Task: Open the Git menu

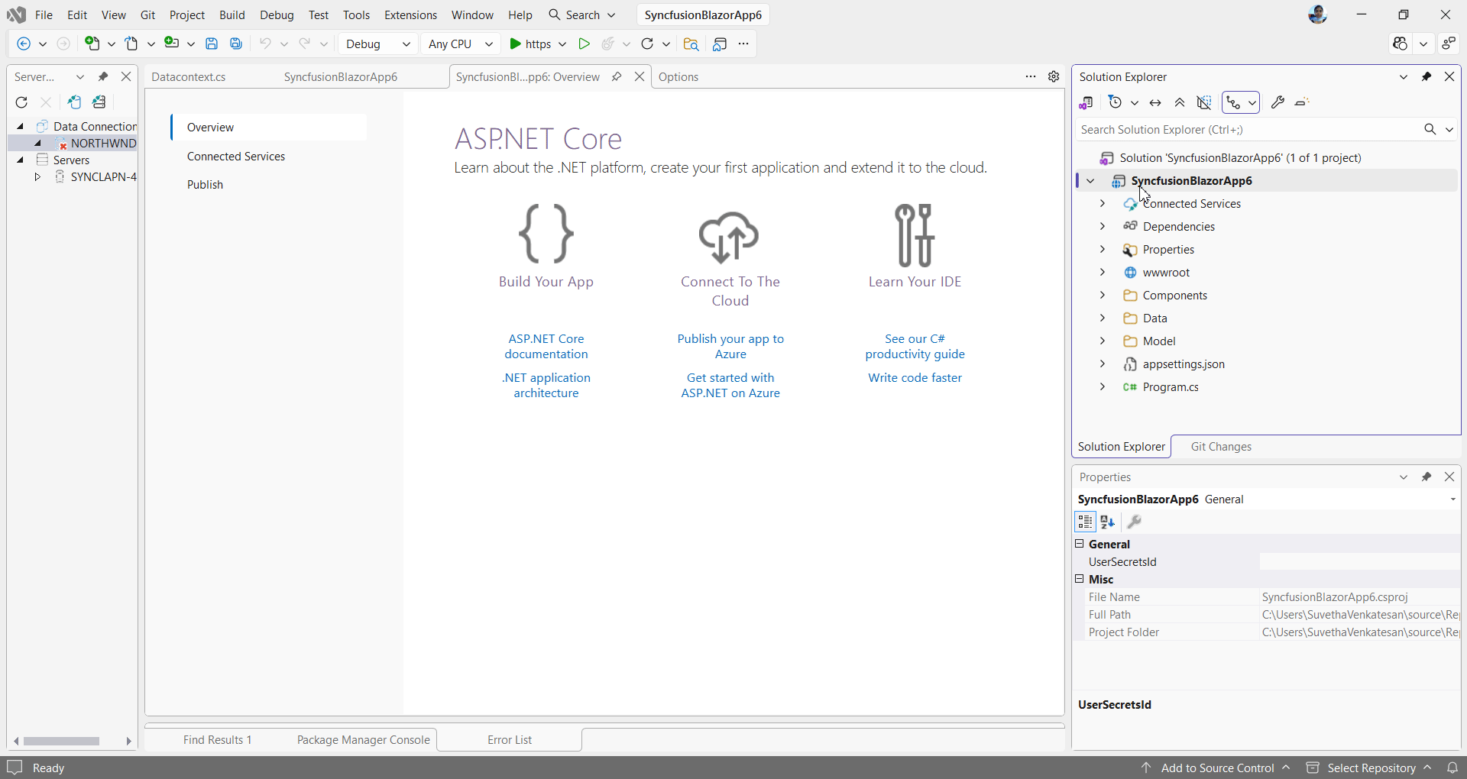Action: click(147, 15)
